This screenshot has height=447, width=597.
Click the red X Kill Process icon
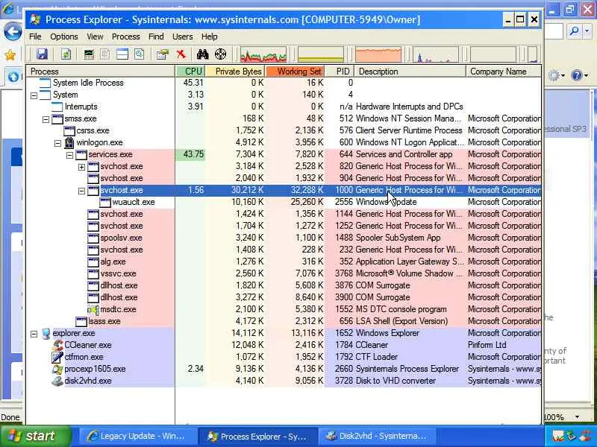[x=181, y=54]
